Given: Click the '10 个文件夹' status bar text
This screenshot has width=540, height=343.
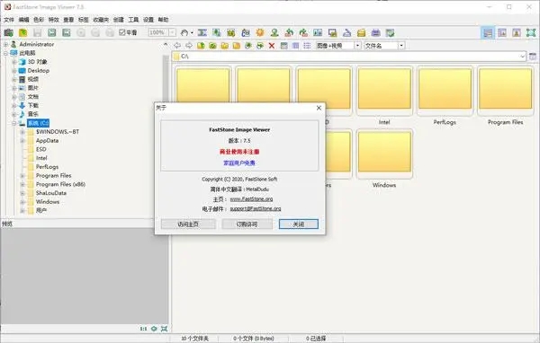Looking at the screenshot, I should [194, 339].
